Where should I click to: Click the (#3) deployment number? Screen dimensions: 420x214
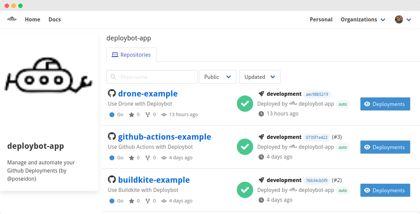(x=337, y=137)
